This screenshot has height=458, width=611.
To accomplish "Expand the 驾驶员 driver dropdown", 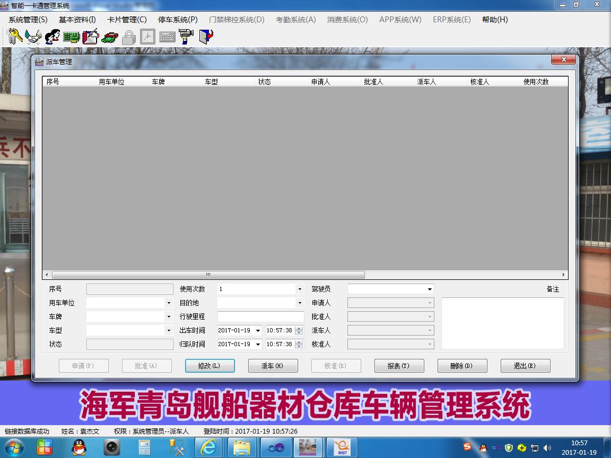I will [x=429, y=289].
